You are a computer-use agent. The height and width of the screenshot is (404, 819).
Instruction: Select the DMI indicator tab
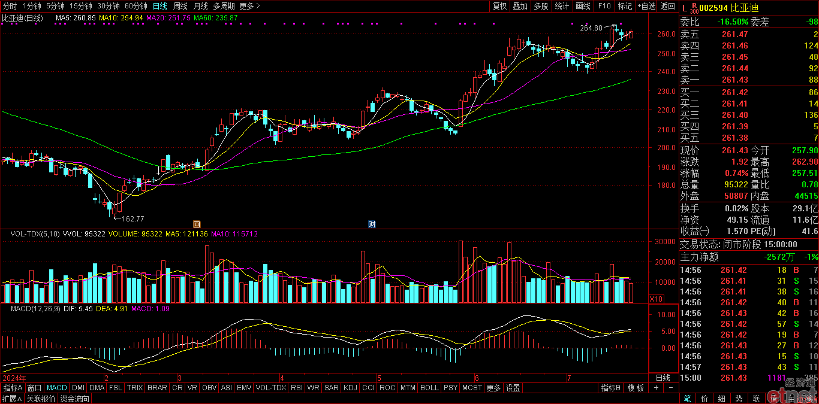point(79,388)
